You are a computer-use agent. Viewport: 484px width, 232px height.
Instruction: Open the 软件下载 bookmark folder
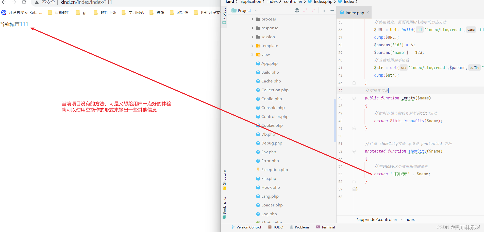pyautogui.click(x=105, y=12)
